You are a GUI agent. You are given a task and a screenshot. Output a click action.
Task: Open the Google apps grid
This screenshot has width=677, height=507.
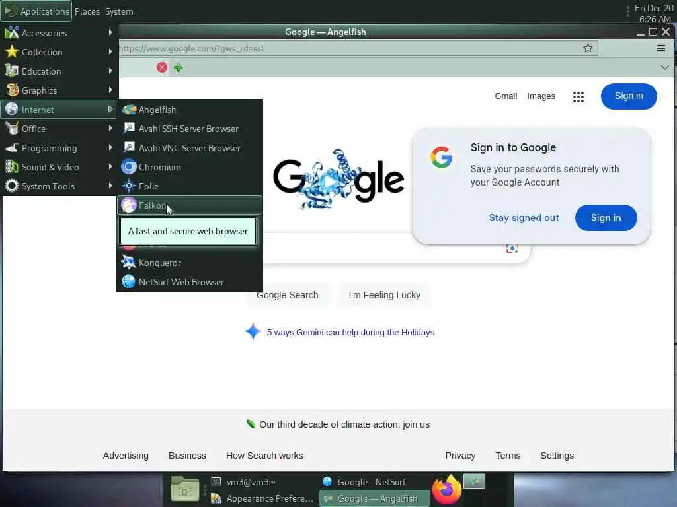point(578,96)
